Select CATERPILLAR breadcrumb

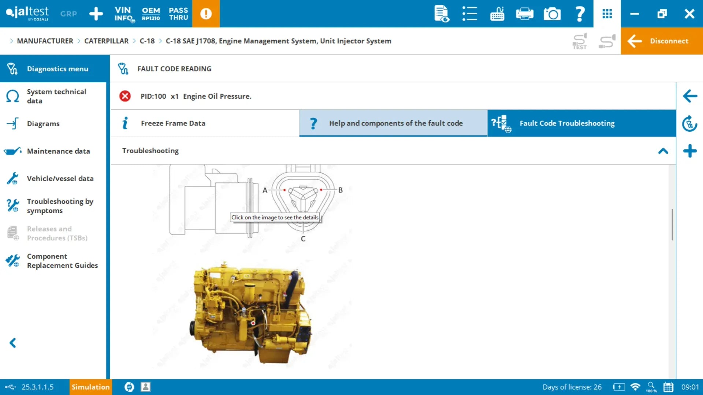click(106, 41)
